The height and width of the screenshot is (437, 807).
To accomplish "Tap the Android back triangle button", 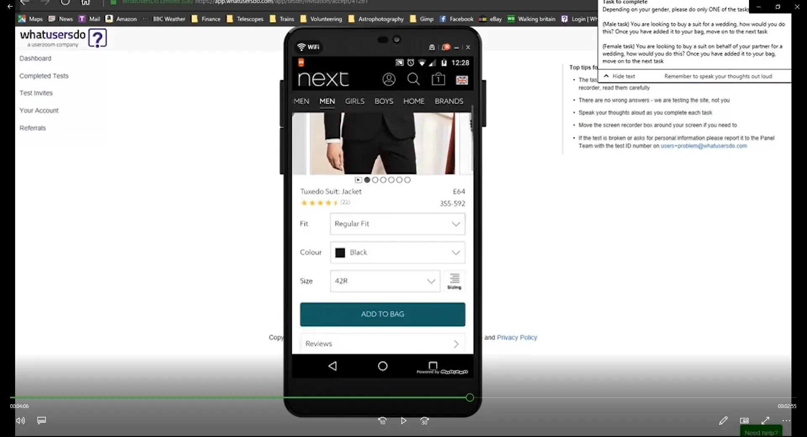I will click(x=332, y=366).
